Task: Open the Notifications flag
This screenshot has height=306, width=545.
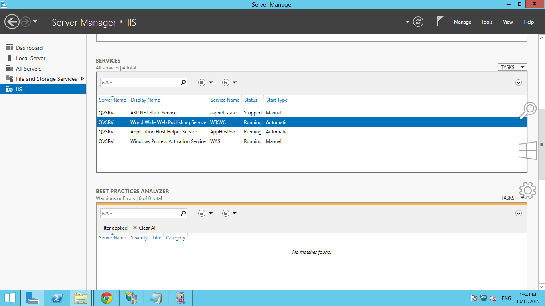Action: point(440,21)
